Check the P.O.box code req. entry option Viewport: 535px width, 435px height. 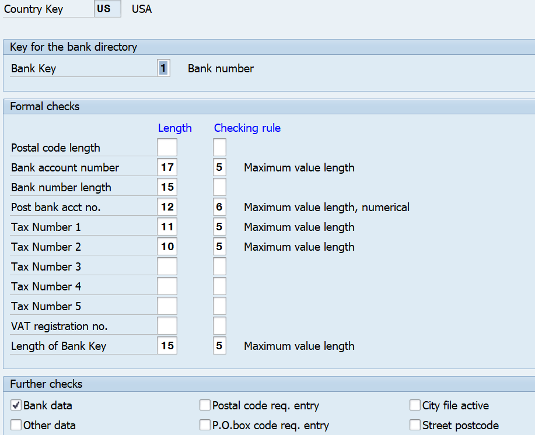(205, 425)
